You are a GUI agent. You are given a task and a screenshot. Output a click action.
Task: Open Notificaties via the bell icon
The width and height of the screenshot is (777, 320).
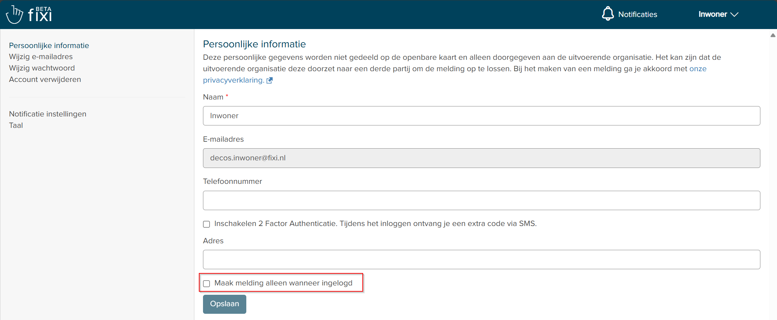coord(608,14)
